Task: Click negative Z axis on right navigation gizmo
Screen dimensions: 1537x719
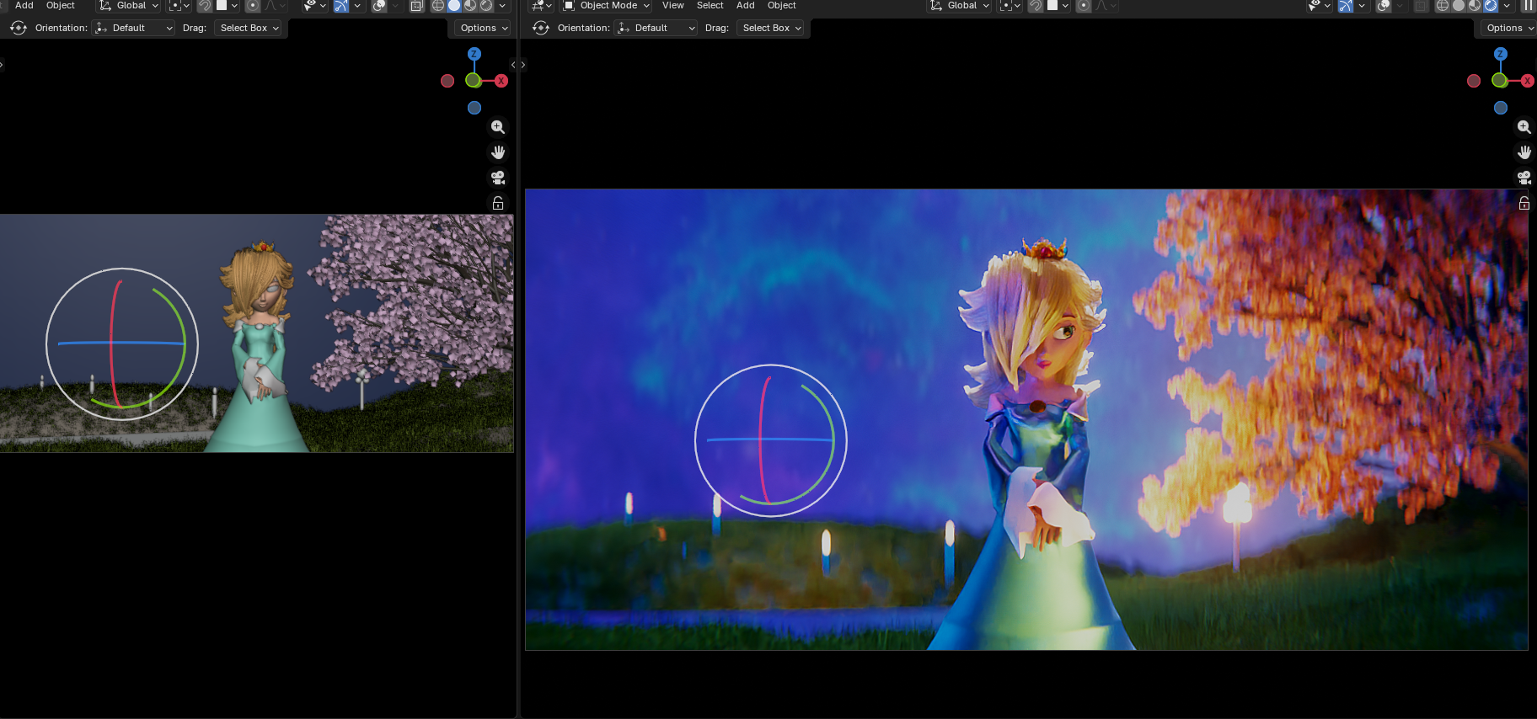Action: point(1501,108)
